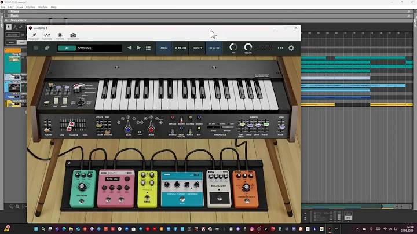This screenshot has height=234, width=417.
Task: Click the Keep open pin icon
Action: pyautogui.click(x=34, y=35)
